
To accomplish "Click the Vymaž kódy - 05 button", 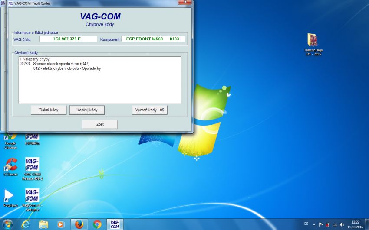I will coord(149,110).
